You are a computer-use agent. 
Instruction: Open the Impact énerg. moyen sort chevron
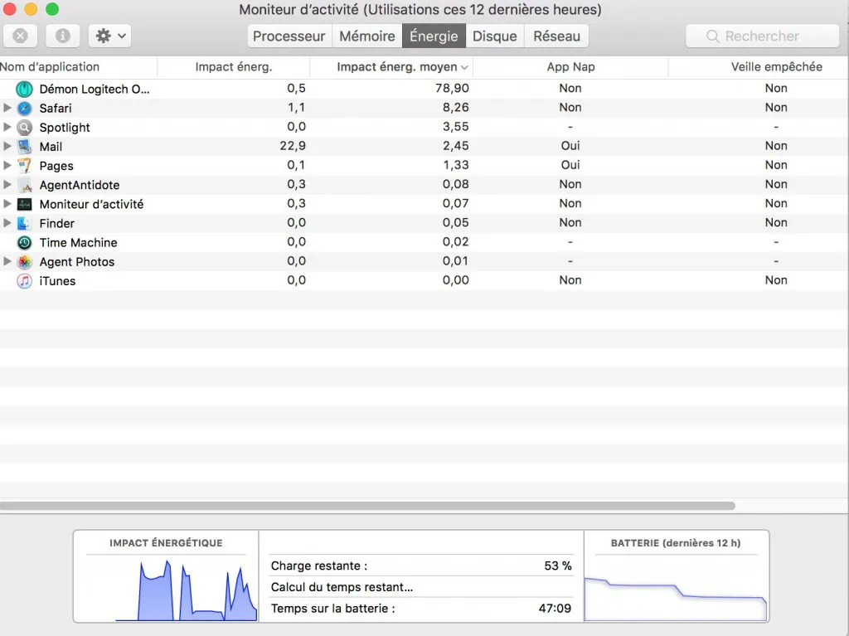[465, 66]
